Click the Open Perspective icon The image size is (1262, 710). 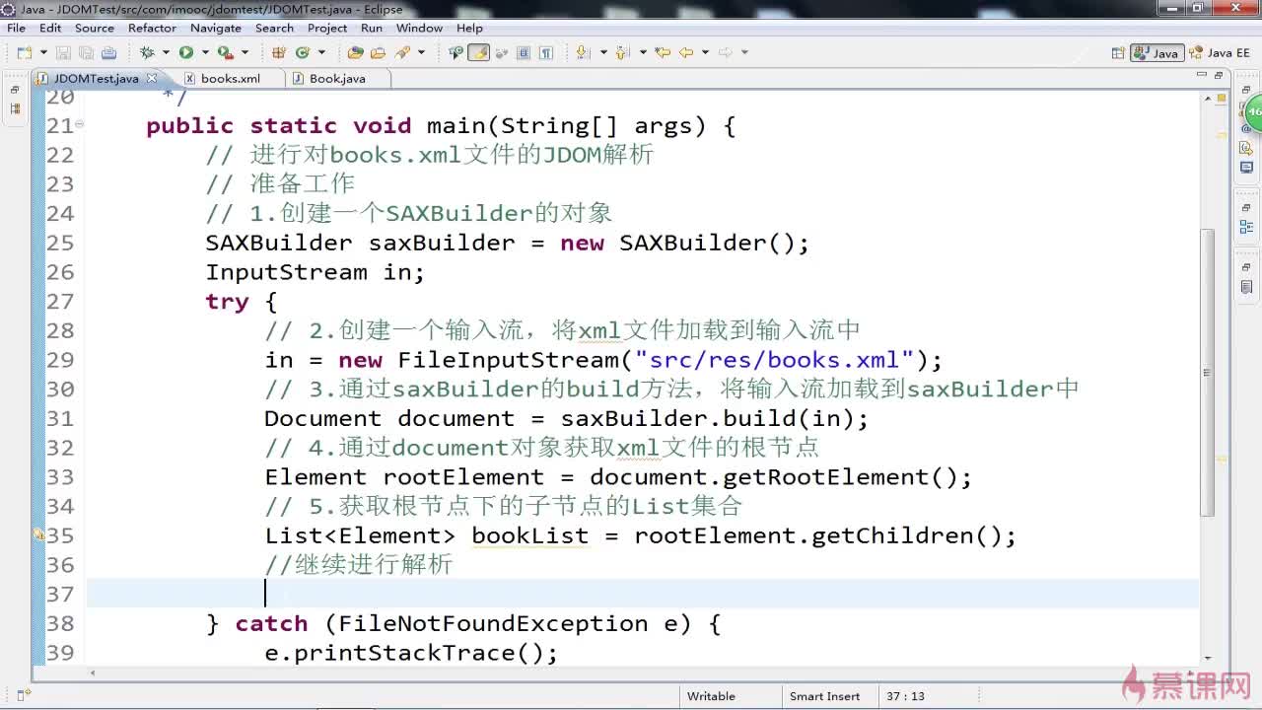click(1118, 53)
